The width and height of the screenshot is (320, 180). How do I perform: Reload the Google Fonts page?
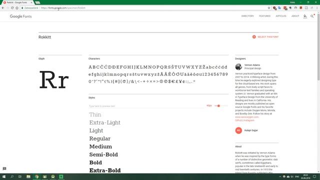pos(12,8)
